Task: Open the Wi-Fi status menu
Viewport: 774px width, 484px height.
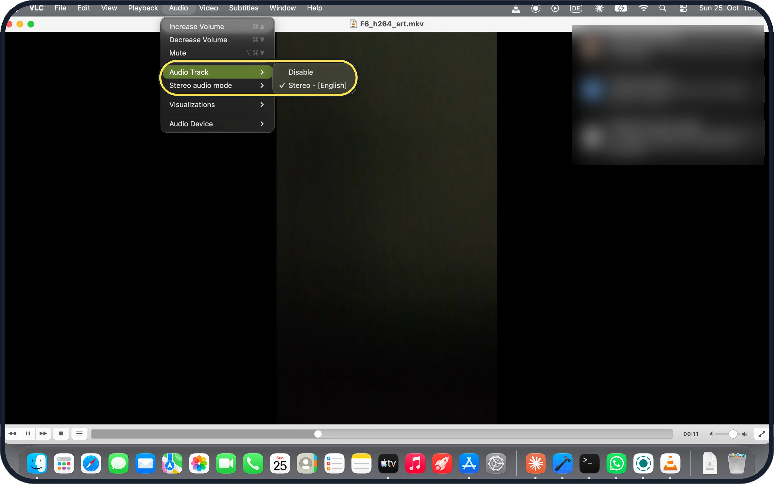Action: pos(643,8)
